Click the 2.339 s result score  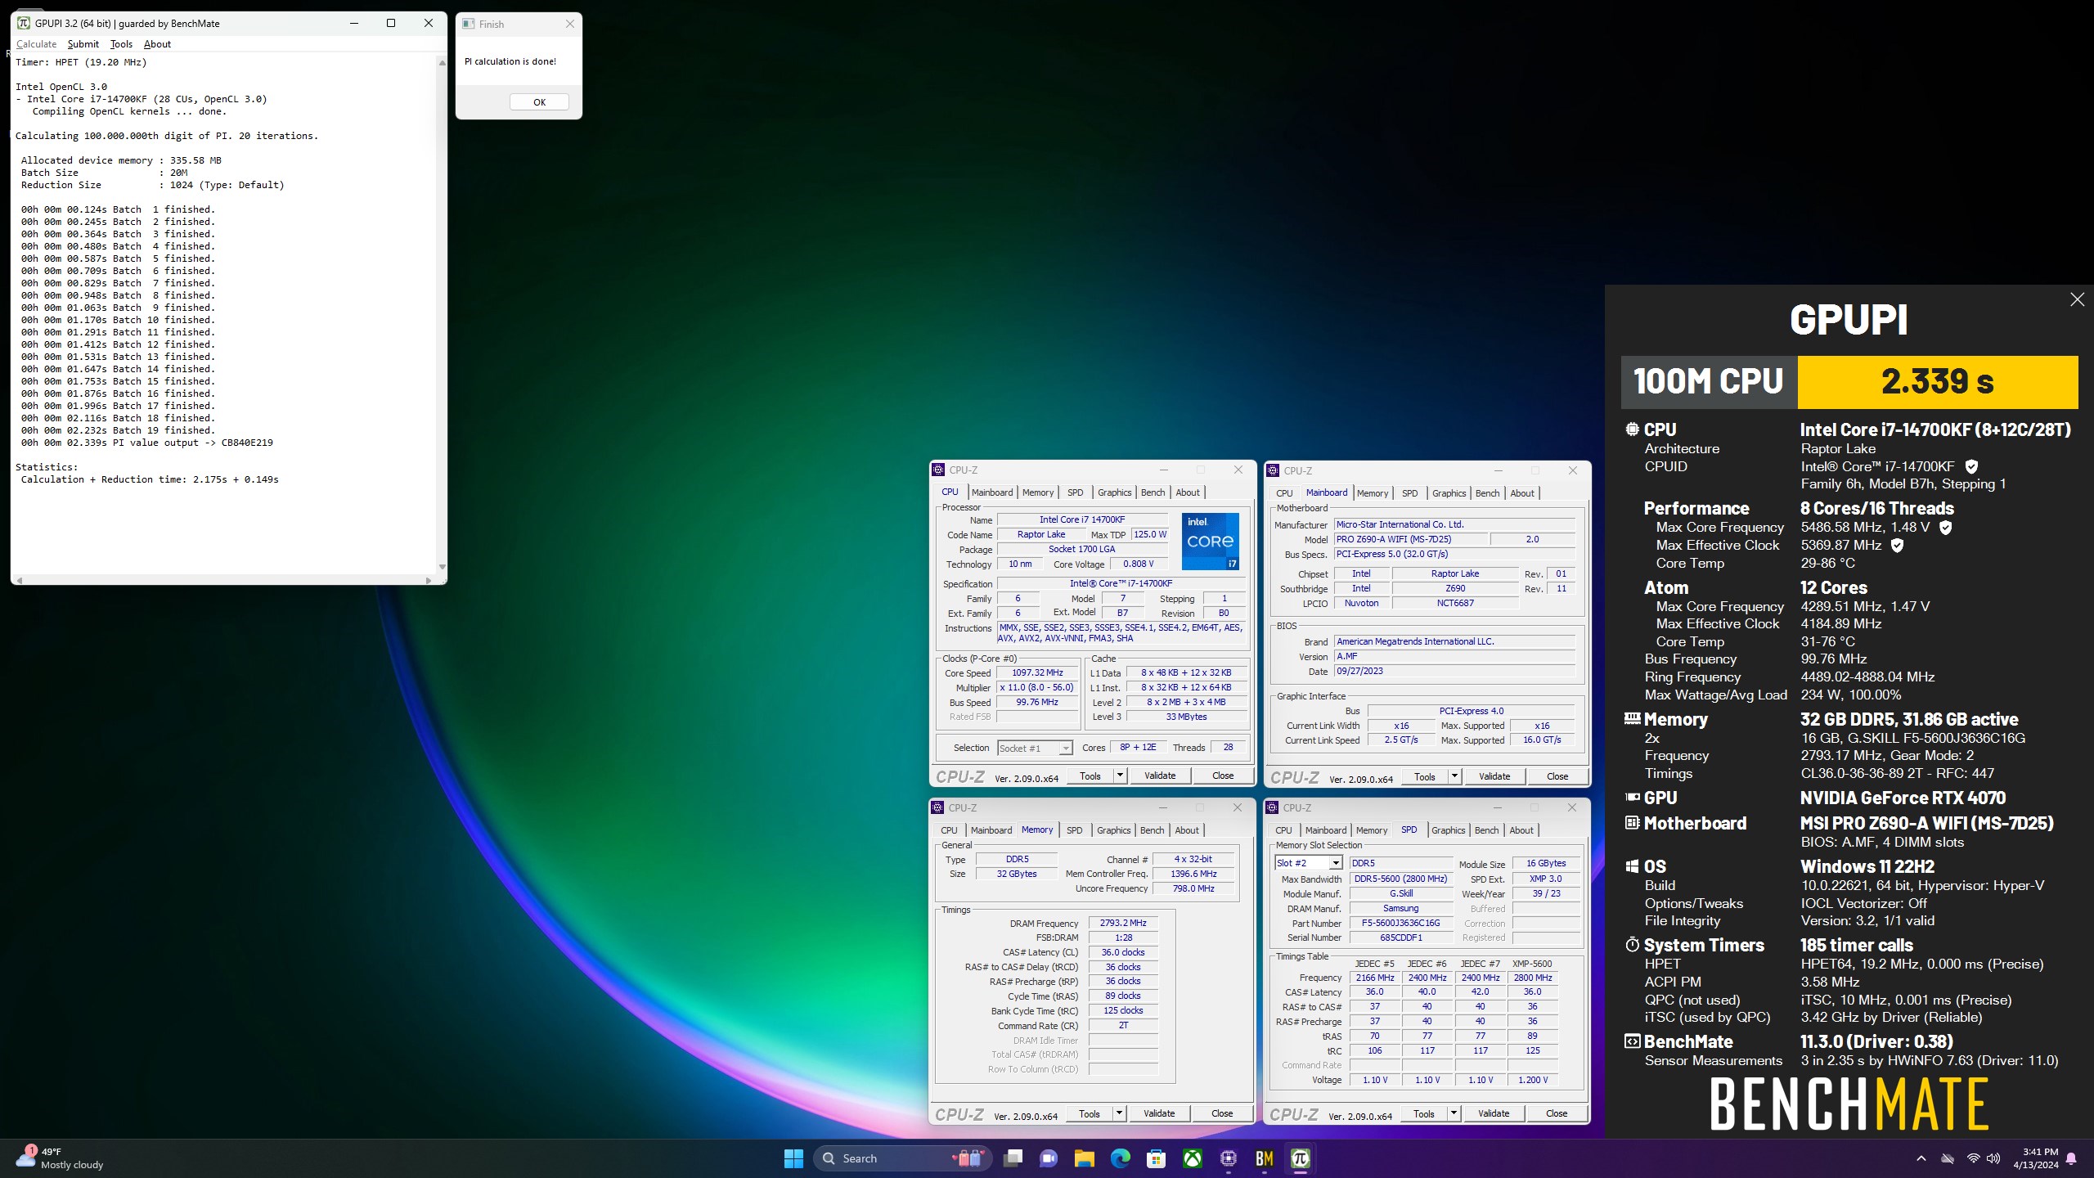[x=1937, y=382]
